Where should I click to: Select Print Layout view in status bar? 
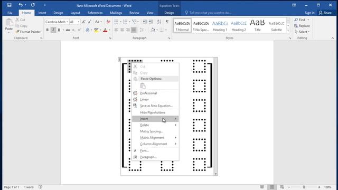pyautogui.click(x=272, y=187)
